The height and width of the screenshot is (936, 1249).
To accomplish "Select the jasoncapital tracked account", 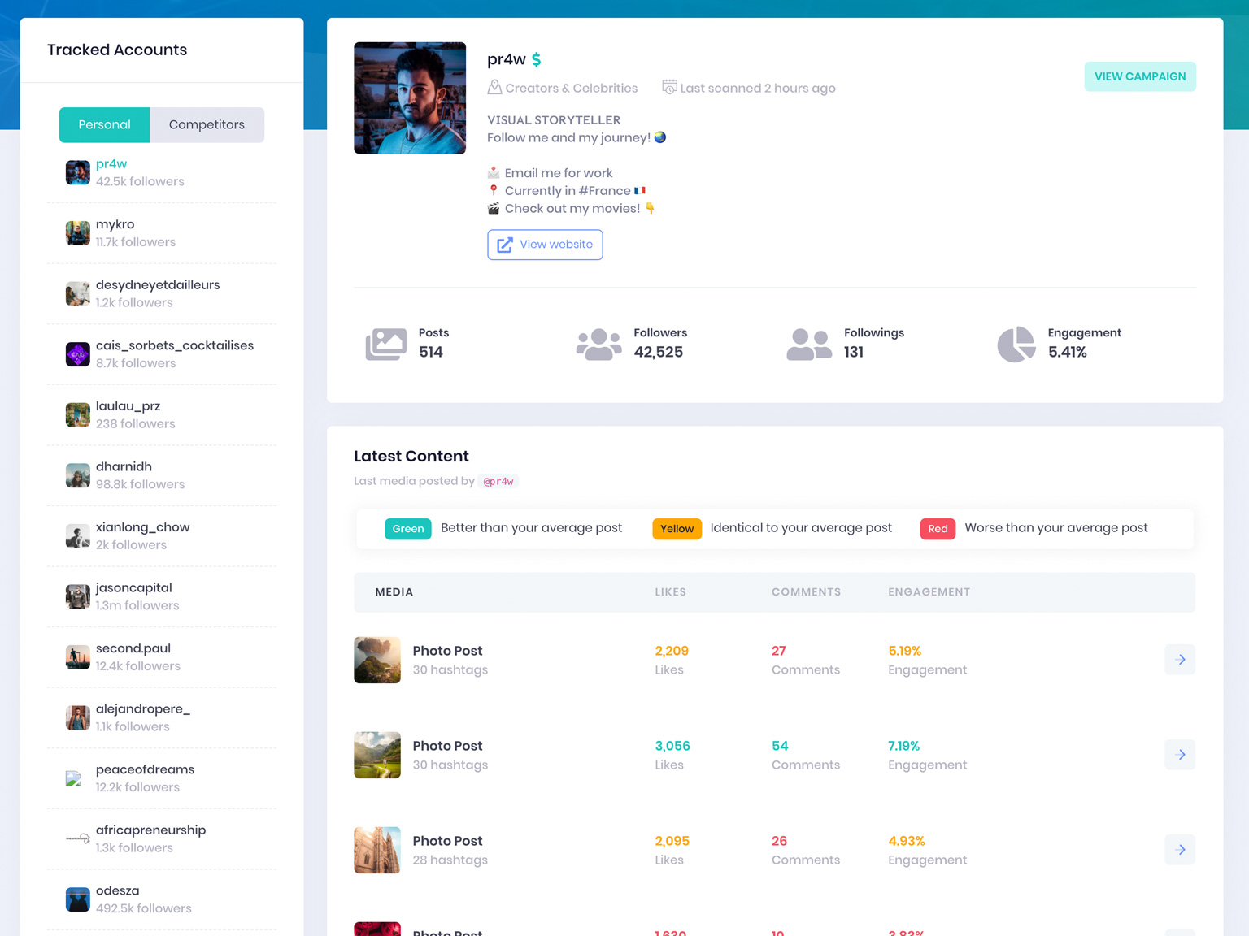I will click(134, 596).
